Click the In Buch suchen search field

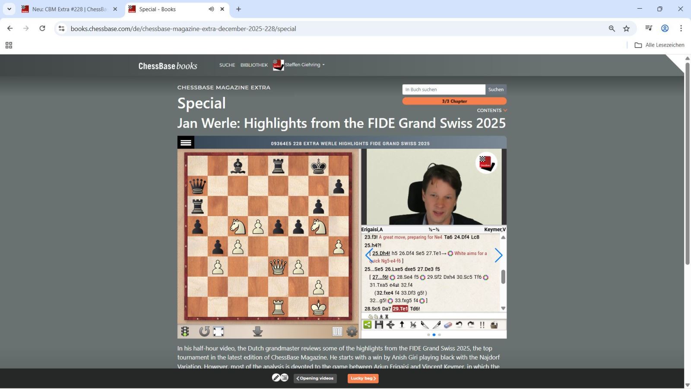click(444, 89)
